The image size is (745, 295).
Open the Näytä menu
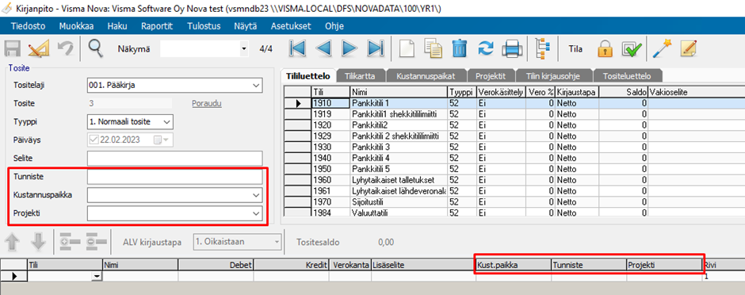[x=245, y=26]
